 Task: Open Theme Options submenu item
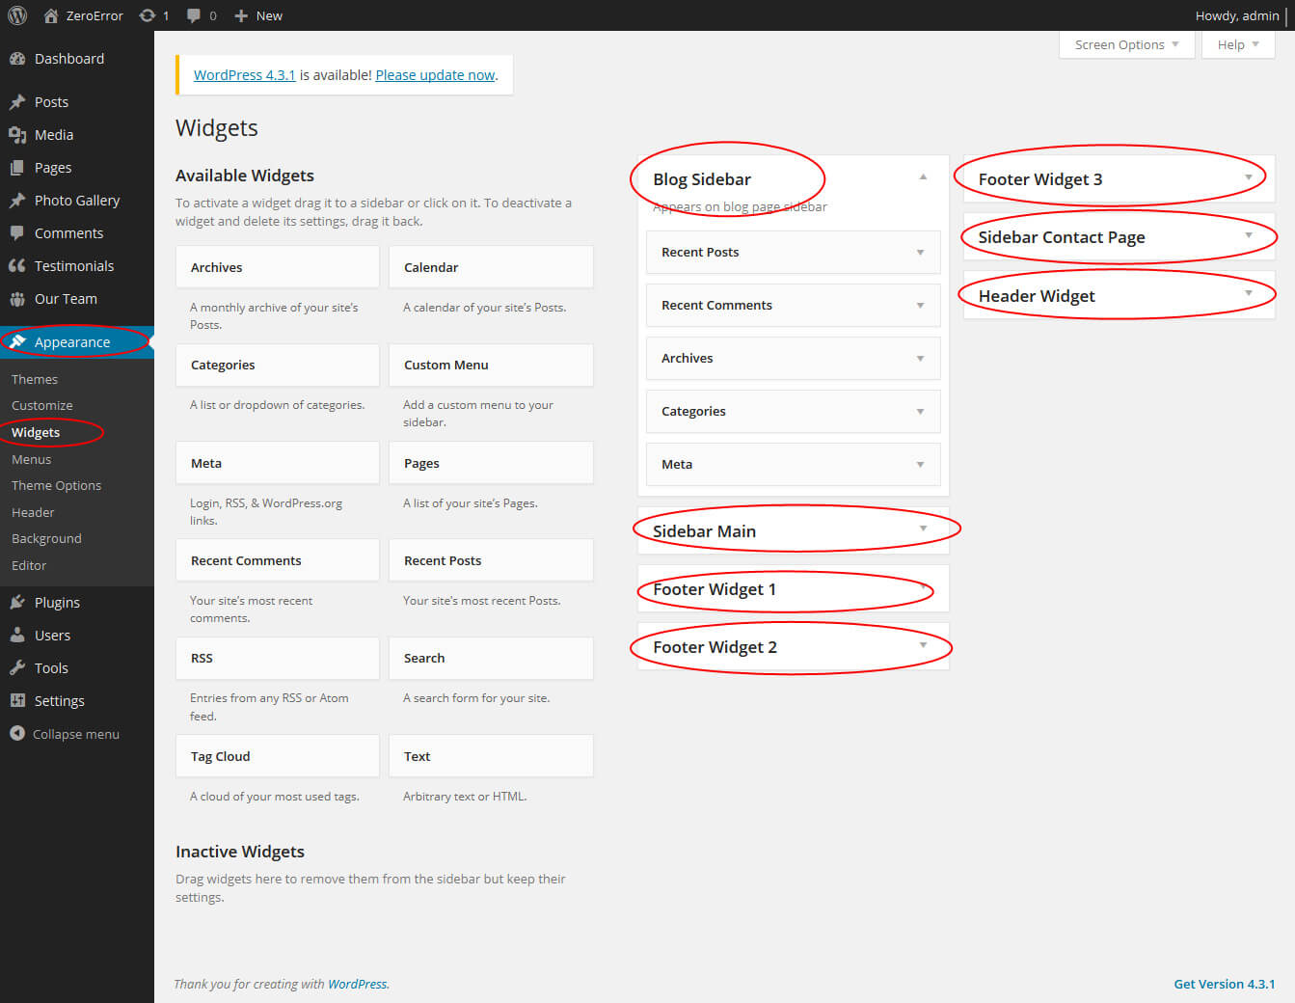tap(56, 485)
